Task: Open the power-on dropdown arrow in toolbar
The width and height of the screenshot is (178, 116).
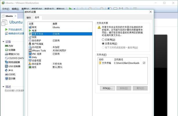Action: pos(74,9)
